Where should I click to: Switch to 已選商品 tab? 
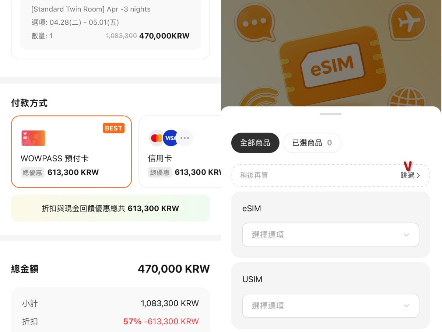tap(312, 143)
